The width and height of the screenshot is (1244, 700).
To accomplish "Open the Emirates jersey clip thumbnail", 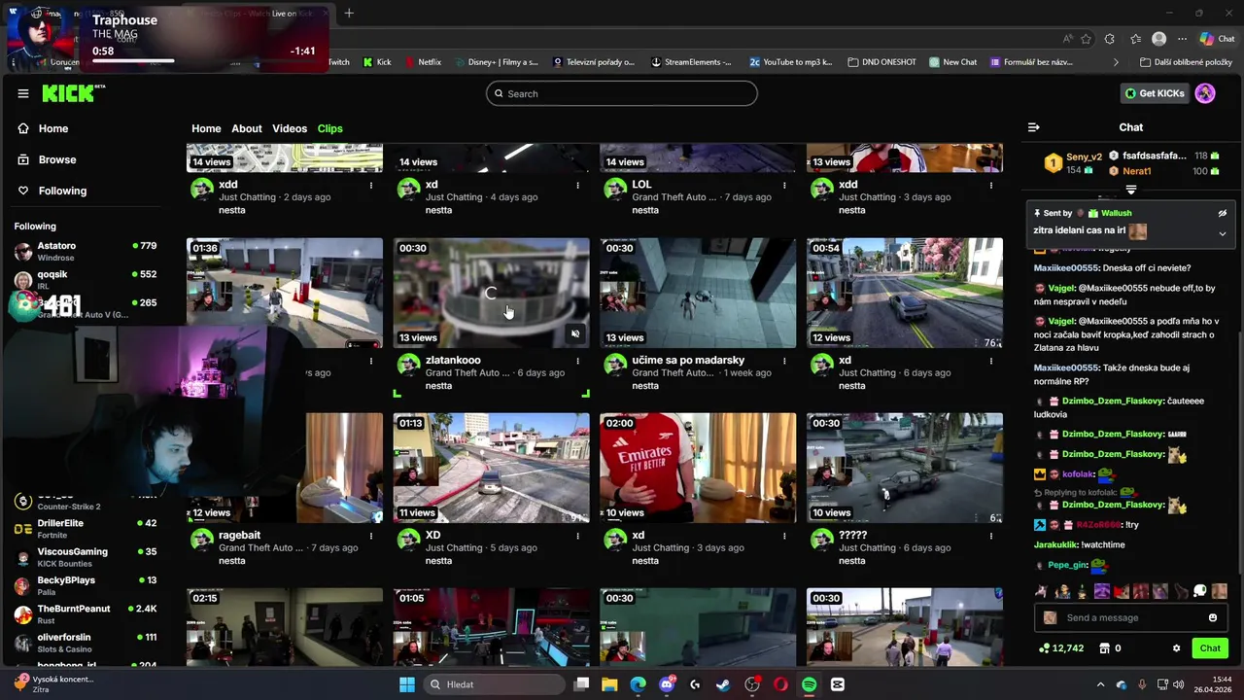I will (x=698, y=468).
